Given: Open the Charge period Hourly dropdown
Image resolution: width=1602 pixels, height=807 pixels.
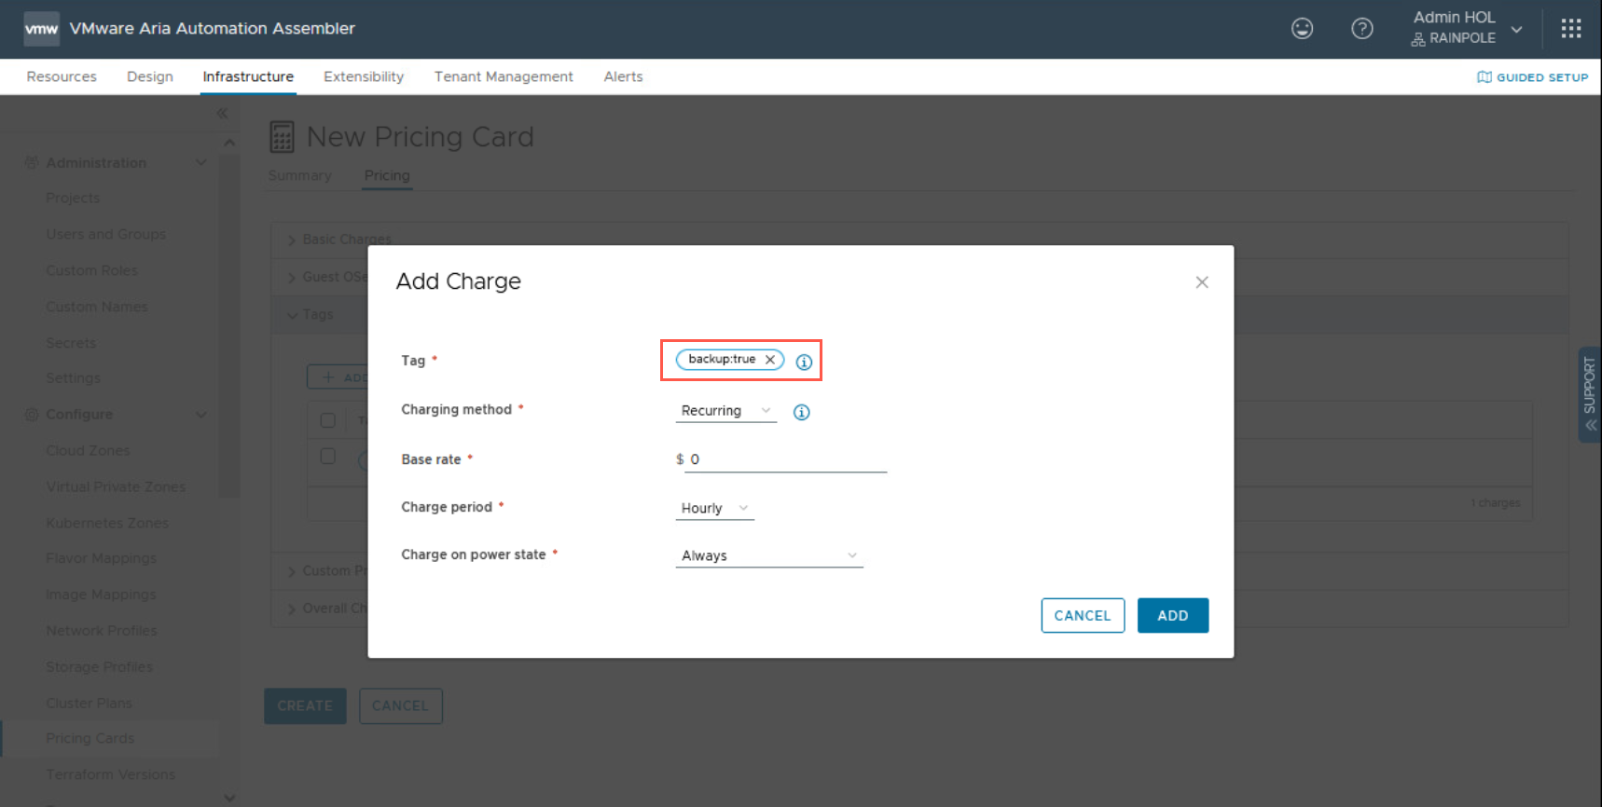Looking at the screenshot, I should (x=714, y=508).
